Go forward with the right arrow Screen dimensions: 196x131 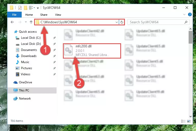(x=20, y=22)
